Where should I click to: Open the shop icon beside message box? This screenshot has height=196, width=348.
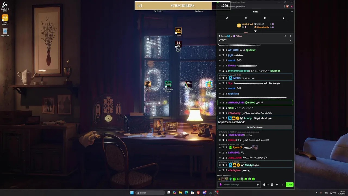click(272, 185)
